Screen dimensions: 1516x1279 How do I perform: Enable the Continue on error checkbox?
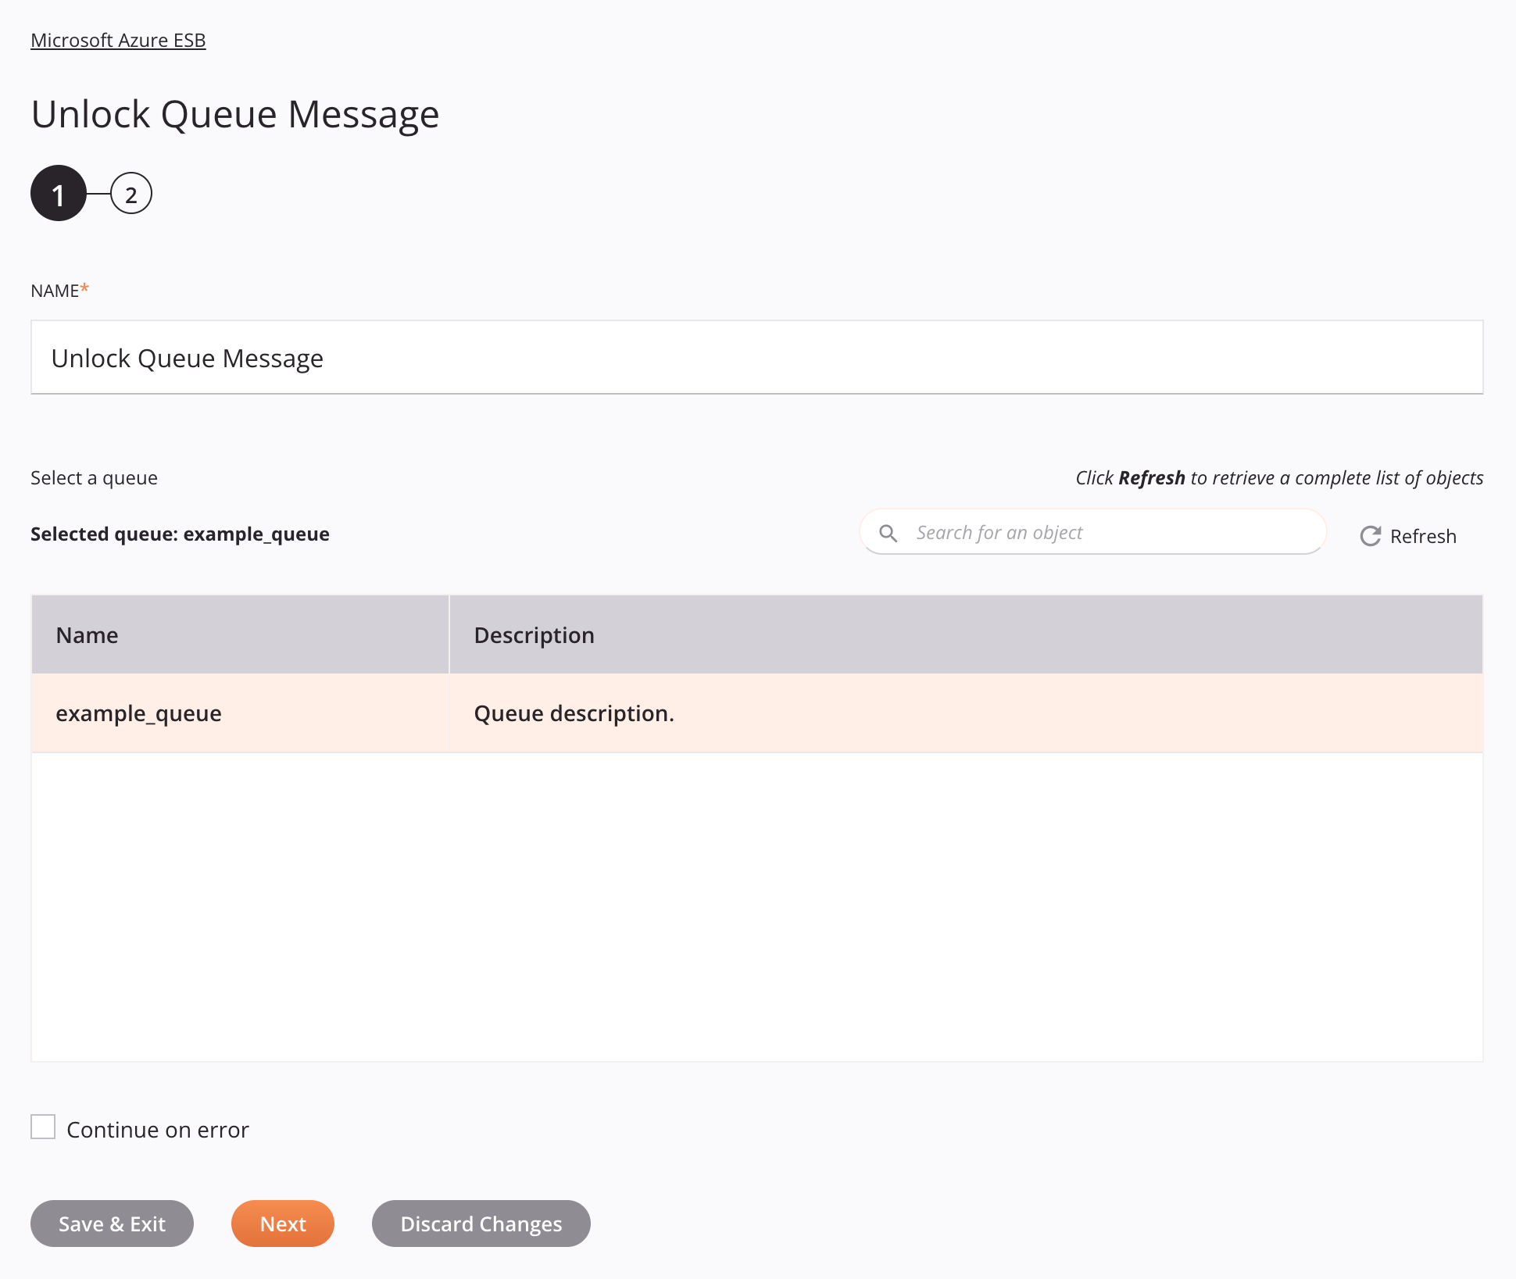43,1127
